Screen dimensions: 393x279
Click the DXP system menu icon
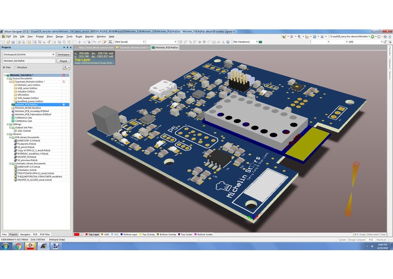[x=3, y=37]
